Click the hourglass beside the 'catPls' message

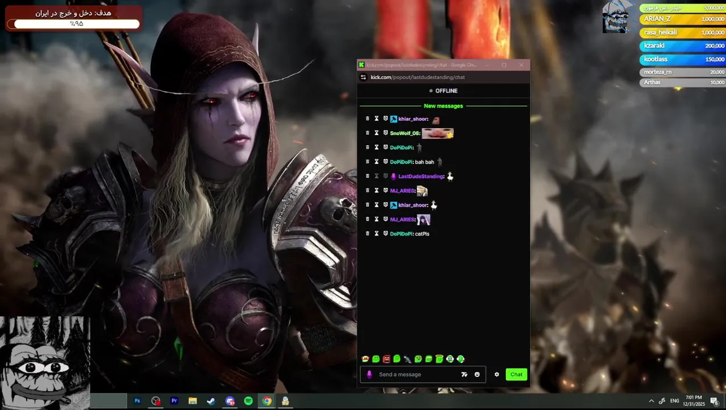click(x=376, y=233)
